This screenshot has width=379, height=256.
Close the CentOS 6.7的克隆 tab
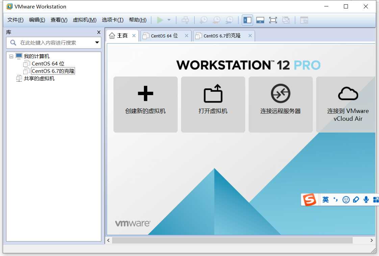[250, 36]
